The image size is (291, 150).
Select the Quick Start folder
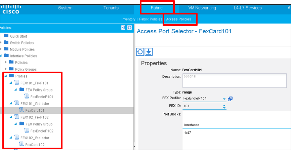point(18,36)
